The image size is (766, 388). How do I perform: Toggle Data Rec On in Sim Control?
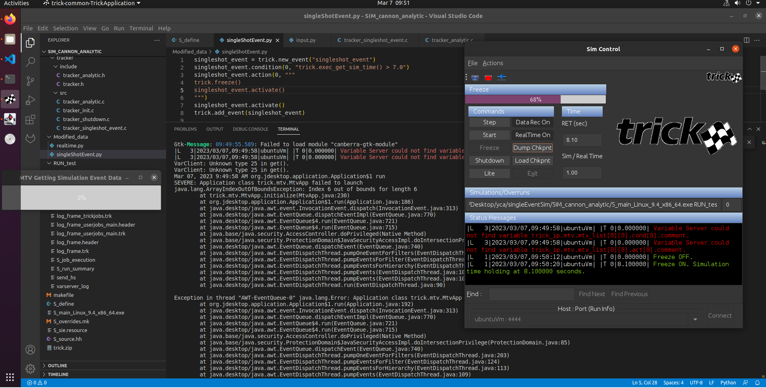532,122
